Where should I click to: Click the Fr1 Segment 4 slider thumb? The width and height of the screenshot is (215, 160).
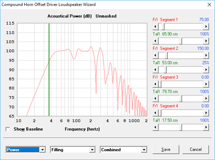click(160, 113)
